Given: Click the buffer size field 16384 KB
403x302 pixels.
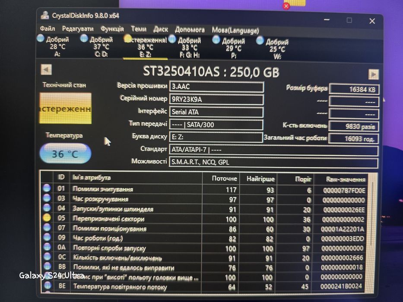Looking at the screenshot, I should [x=354, y=89].
